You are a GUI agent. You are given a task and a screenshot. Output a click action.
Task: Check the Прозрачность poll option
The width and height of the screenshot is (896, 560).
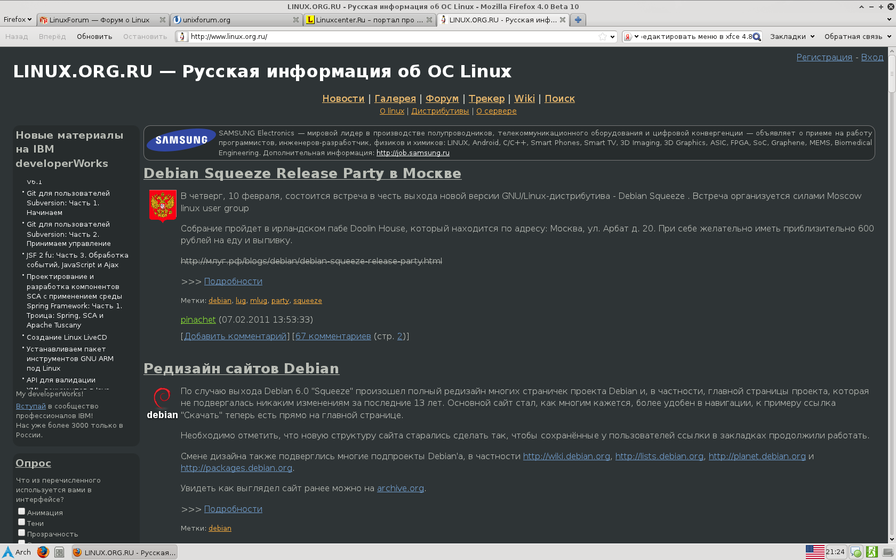(21, 533)
